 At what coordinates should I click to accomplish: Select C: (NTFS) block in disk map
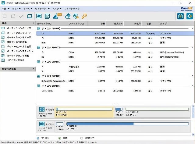(84, 112)
